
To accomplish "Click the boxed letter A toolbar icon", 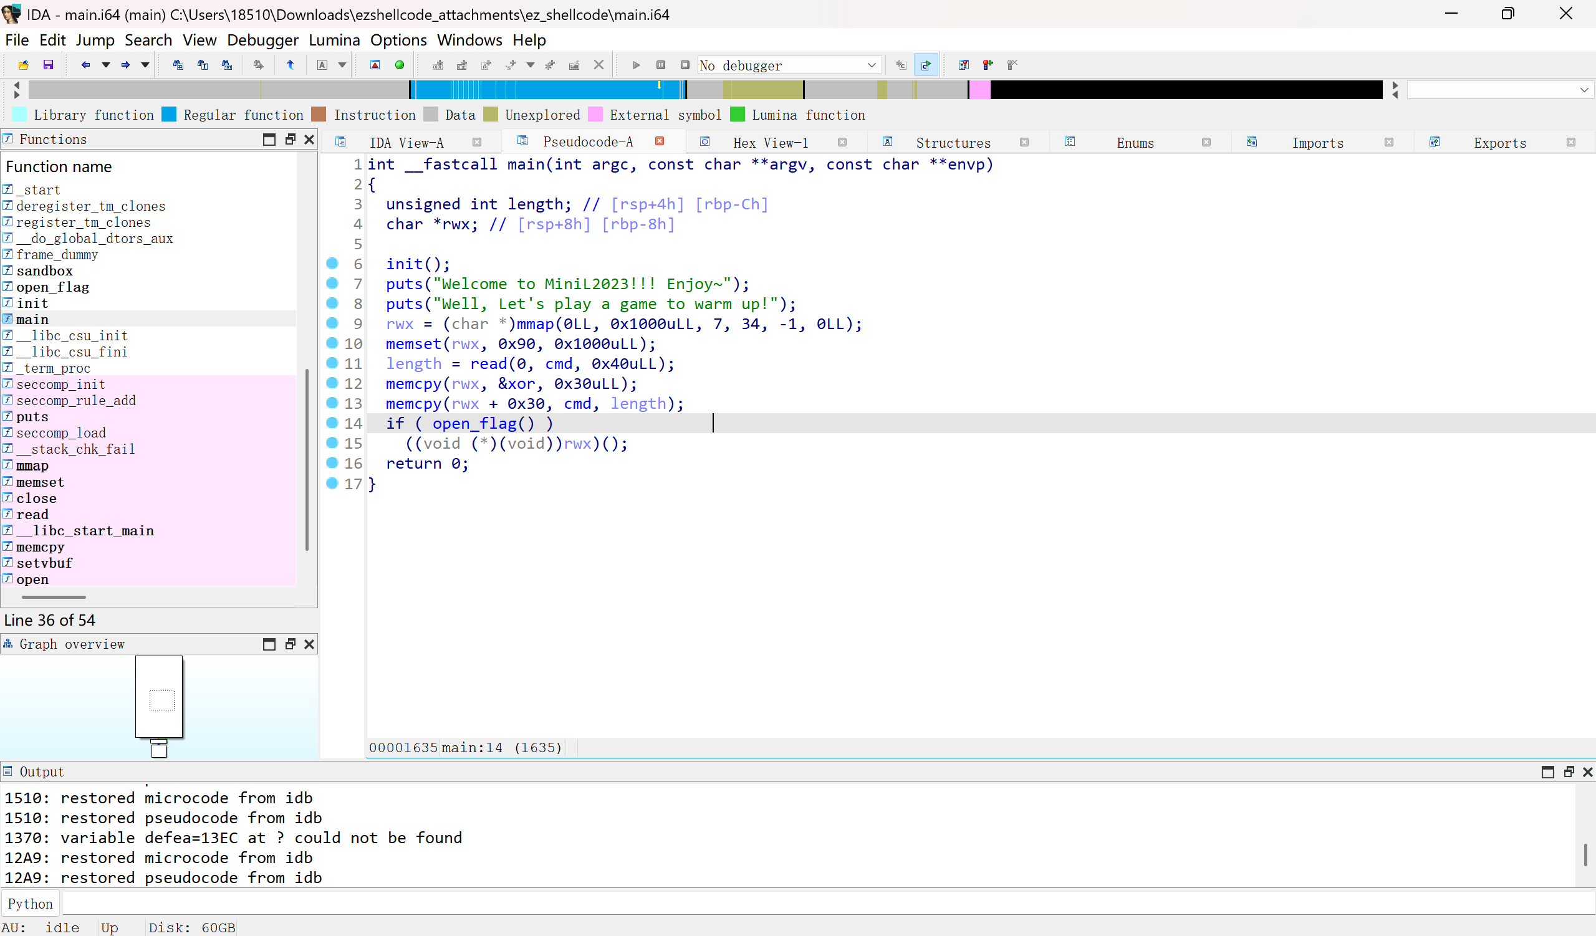I will (x=322, y=65).
